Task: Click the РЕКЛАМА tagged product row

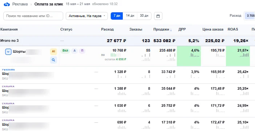Action: point(127,75)
